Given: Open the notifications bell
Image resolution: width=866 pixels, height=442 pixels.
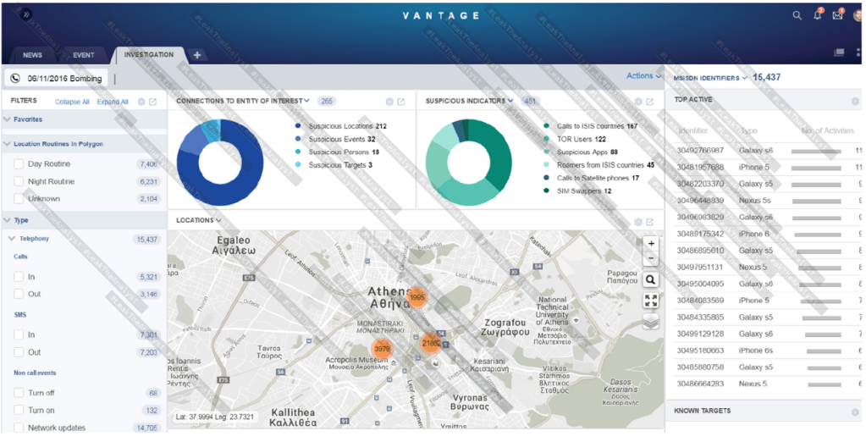Looking at the screenshot, I should (818, 15).
